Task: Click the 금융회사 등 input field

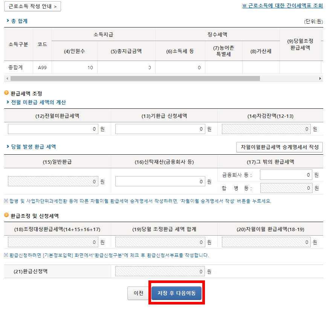Action: tap(286, 175)
